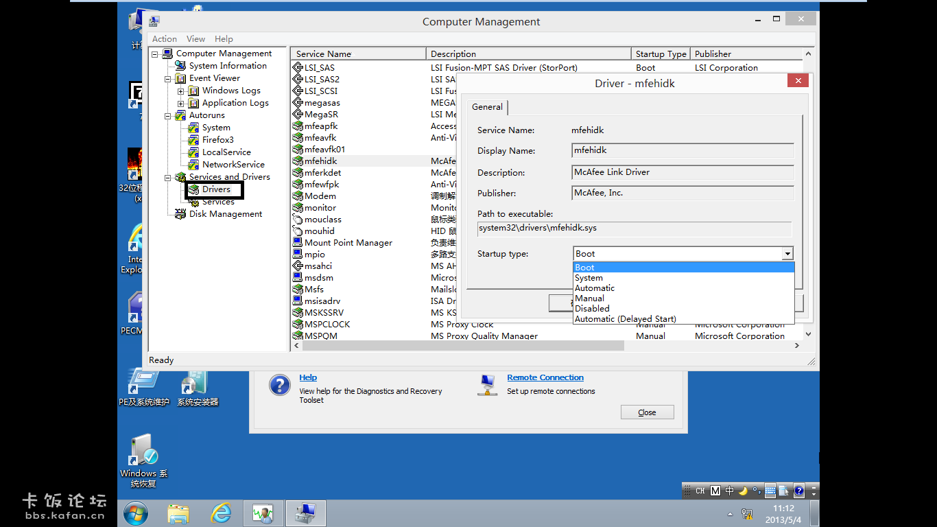The width and height of the screenshot is (937, 527).
Task: Select NetworkService under Autoruns
Action: (x=233, y=165)
